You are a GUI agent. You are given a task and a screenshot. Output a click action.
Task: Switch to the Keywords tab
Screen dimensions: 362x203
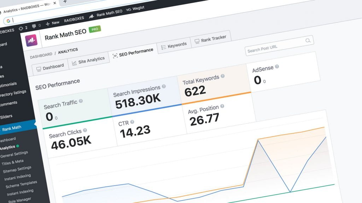click(x=174, y=45)
